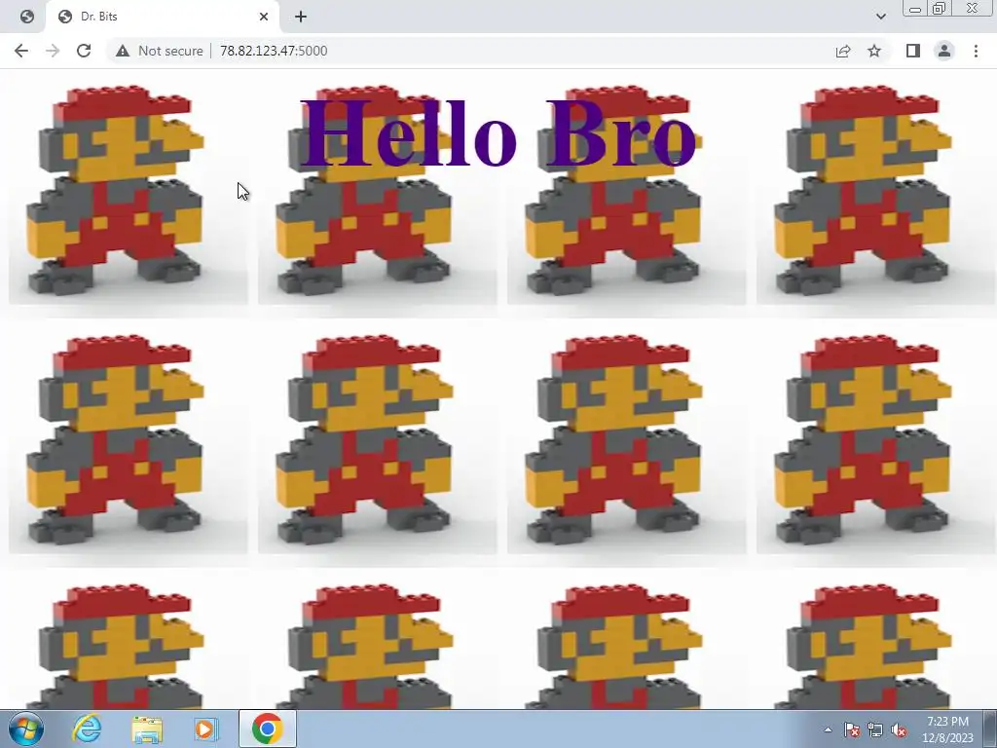Click the forward navigation arrow
The width and height of the screenshot is (997, 748).
click(x=53, y=51)
